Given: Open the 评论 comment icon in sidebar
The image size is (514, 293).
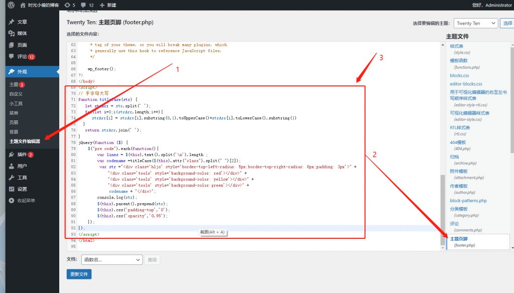Looking at the screenshot, I should pos(12,56).
